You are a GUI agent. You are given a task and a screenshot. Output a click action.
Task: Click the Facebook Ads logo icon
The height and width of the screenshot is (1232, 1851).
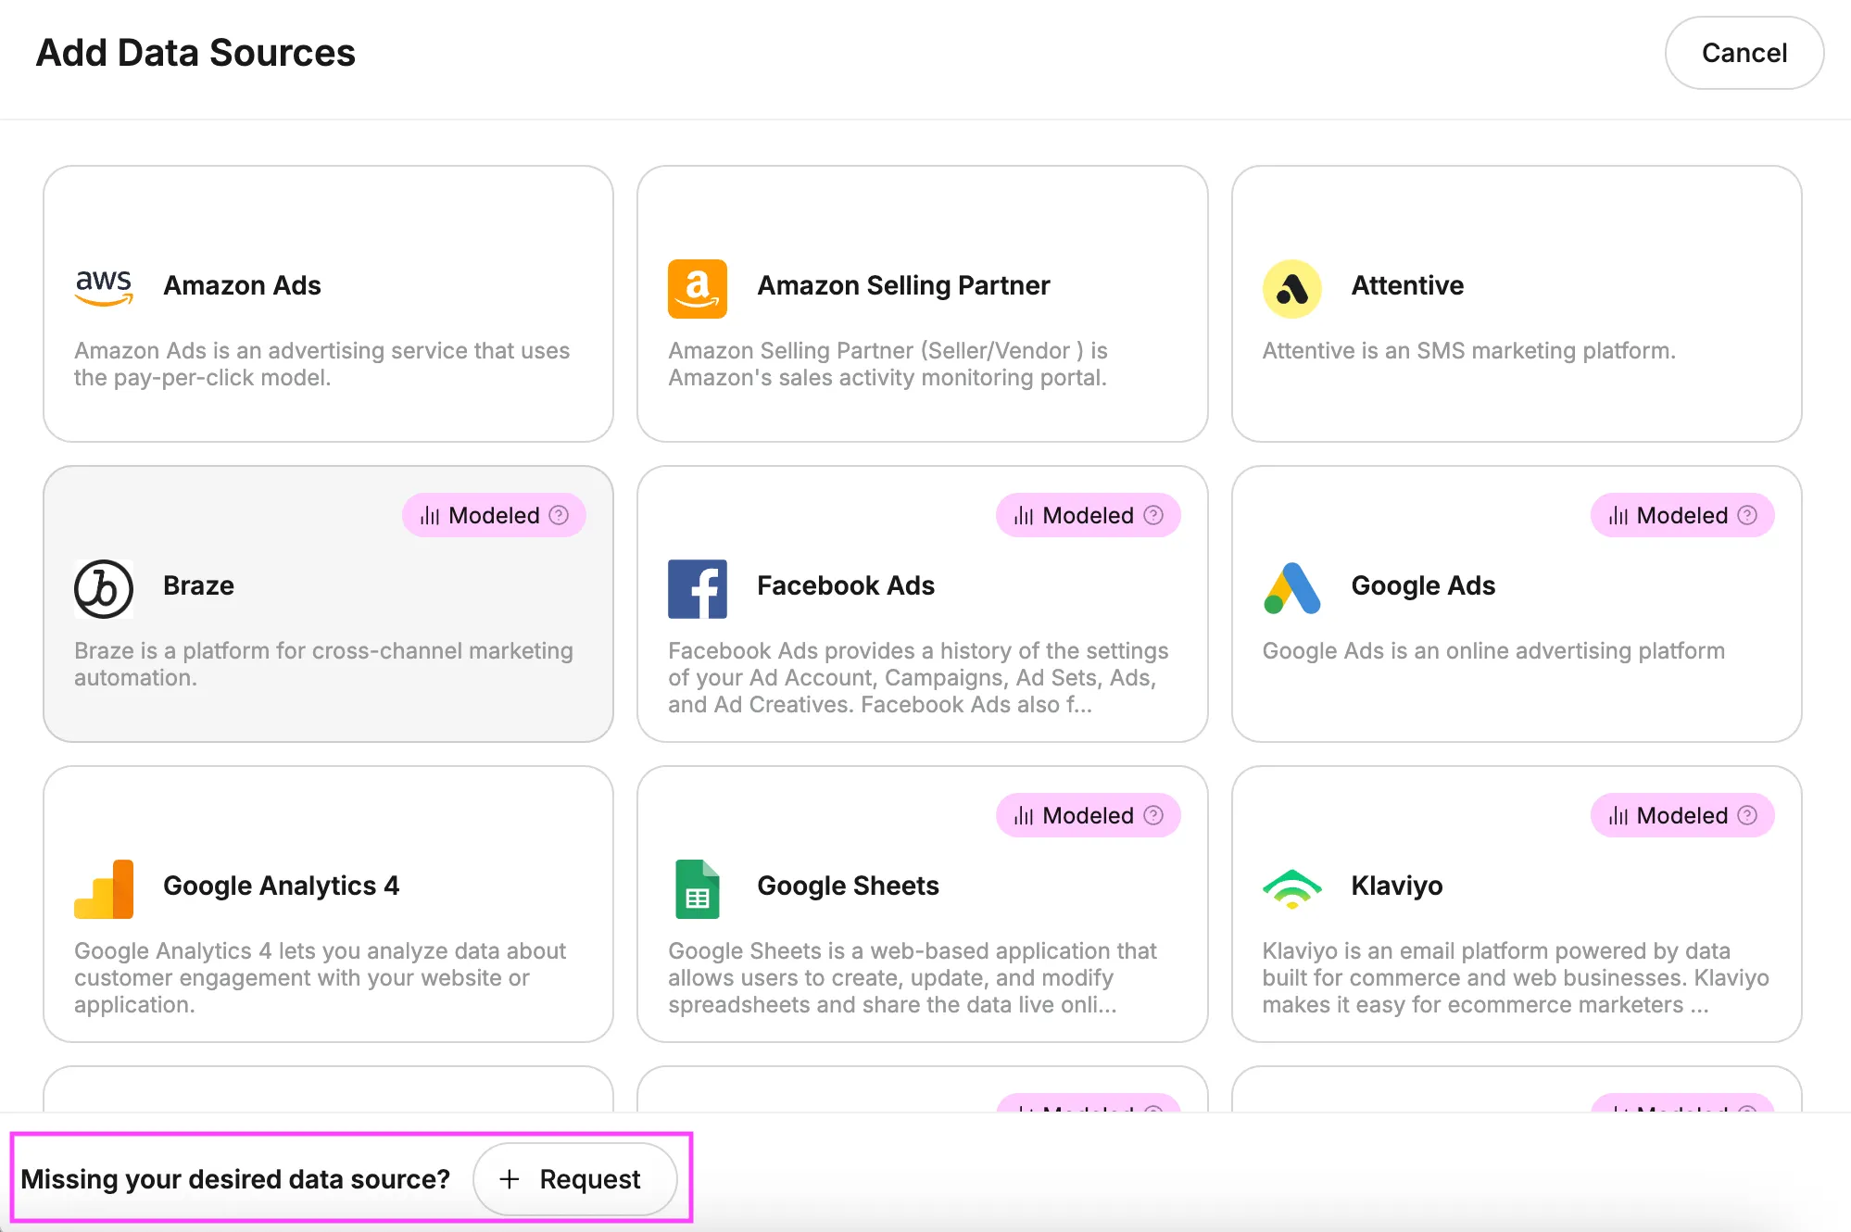[x=698, y=588]
